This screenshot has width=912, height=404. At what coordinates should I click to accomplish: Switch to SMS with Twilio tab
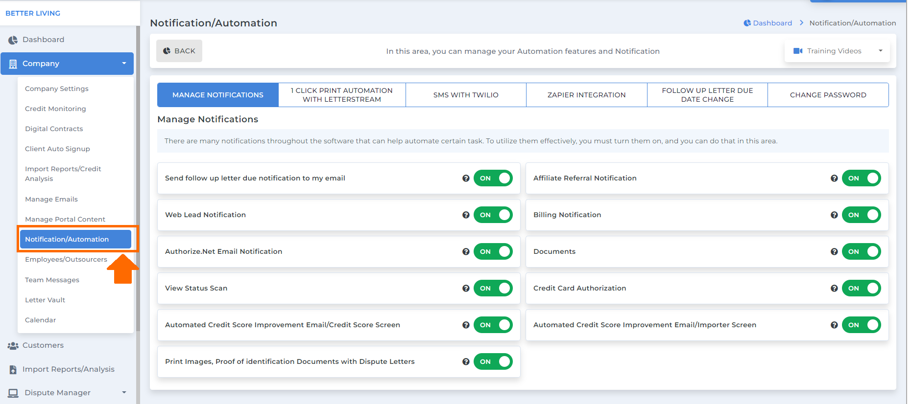pos(466,95)
